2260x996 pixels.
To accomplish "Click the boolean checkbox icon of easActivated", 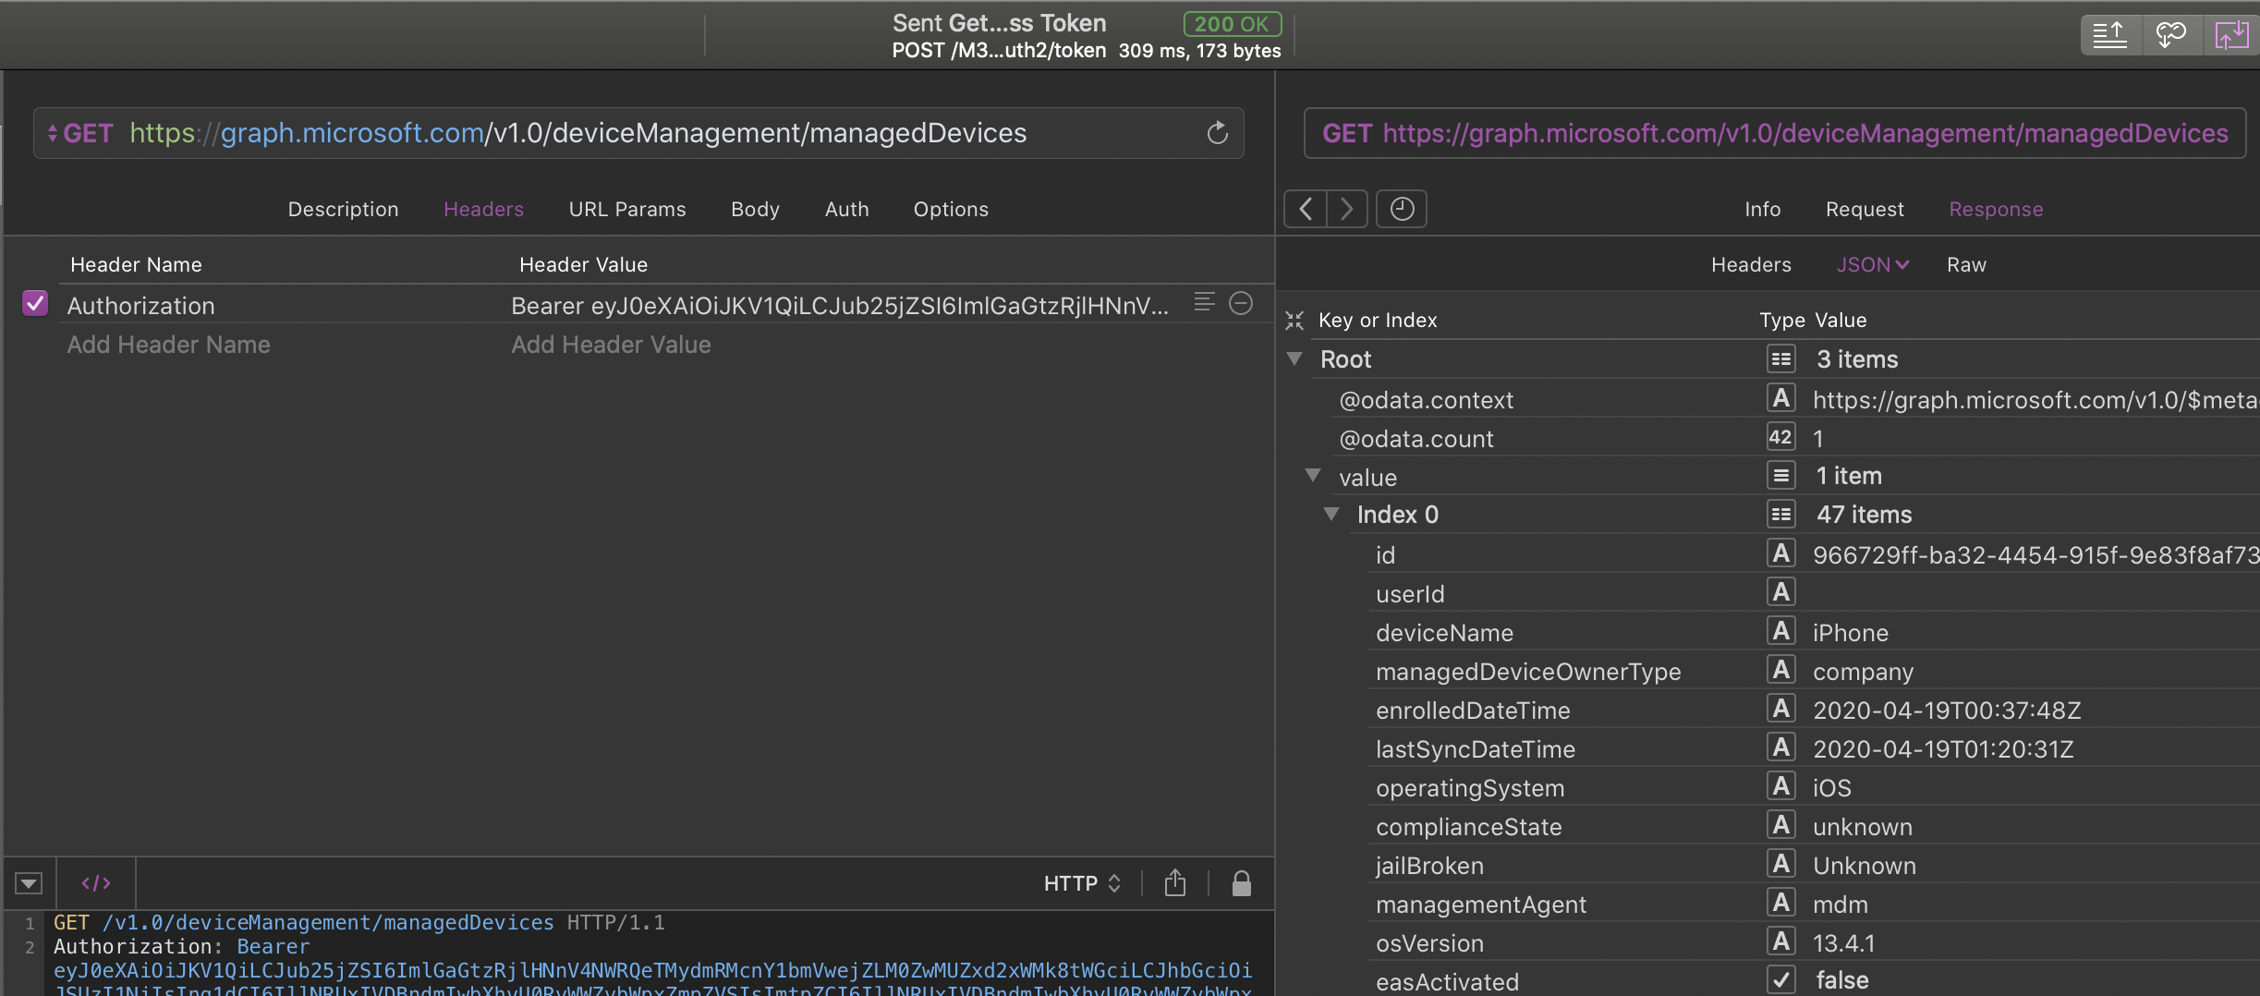I will click(x=1780, y=980).
